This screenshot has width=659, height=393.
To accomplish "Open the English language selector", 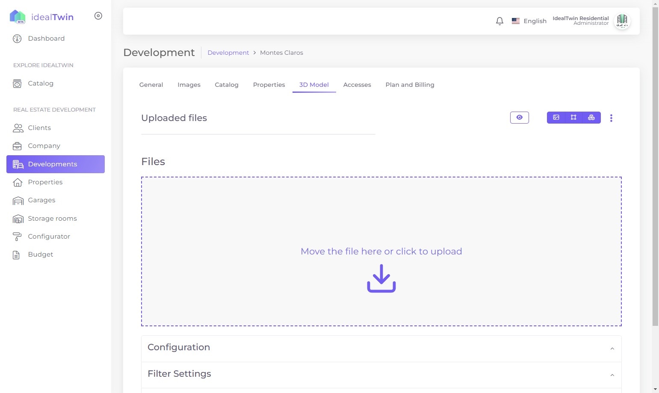I will click(529, 21).
